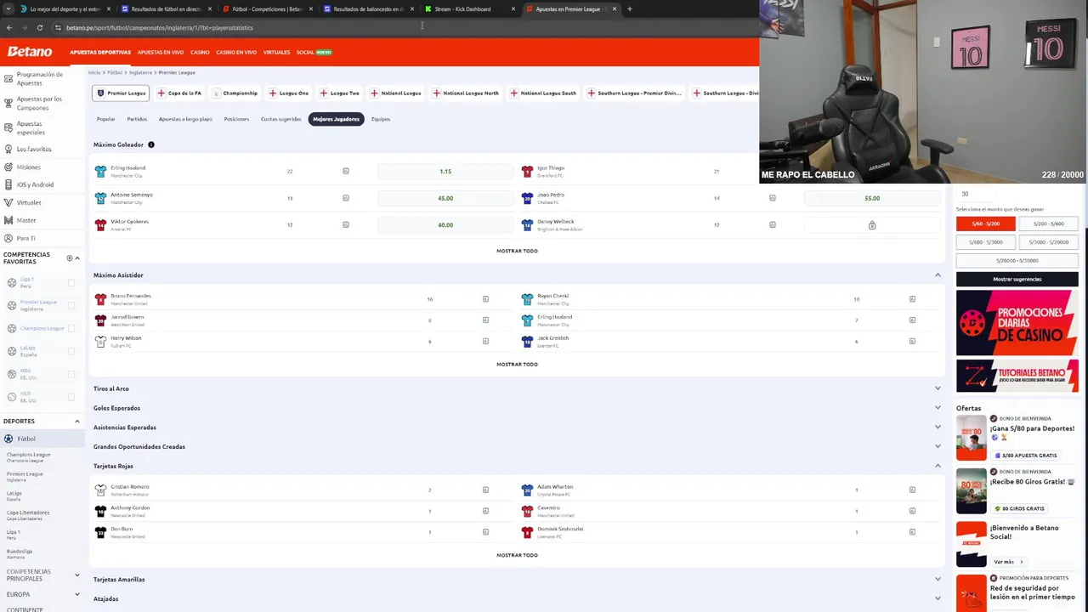Screen dimensions: 1088x612
Task: Tick the Premier League Inglaterra favorite checkbox
Action: [71, 305]
